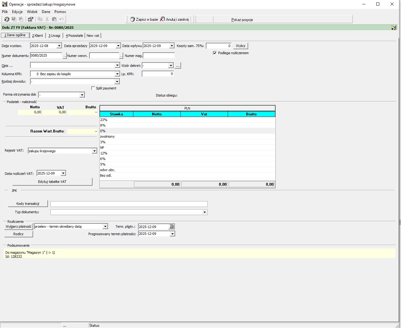
Task: Expand the Rejestr VAT dropdown
Action: click(94, 151)
